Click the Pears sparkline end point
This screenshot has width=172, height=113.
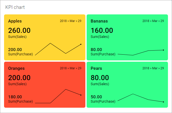pyautogui.click(x=163, y=102)
